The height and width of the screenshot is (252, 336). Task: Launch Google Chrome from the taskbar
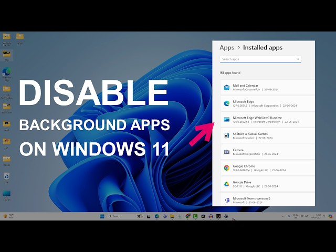tap(188, 216)
